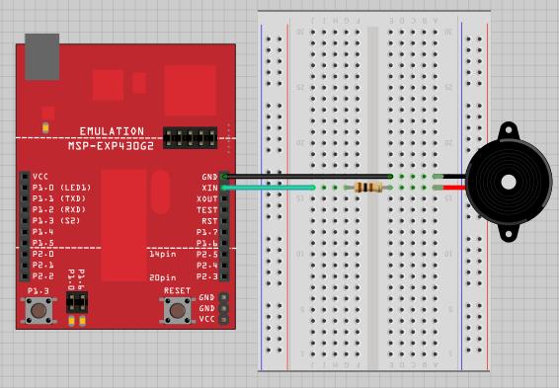Select the buzzer's black lead wire
Image resolution: width=559 pixels, height=388 pixels.
click(454, 176)
